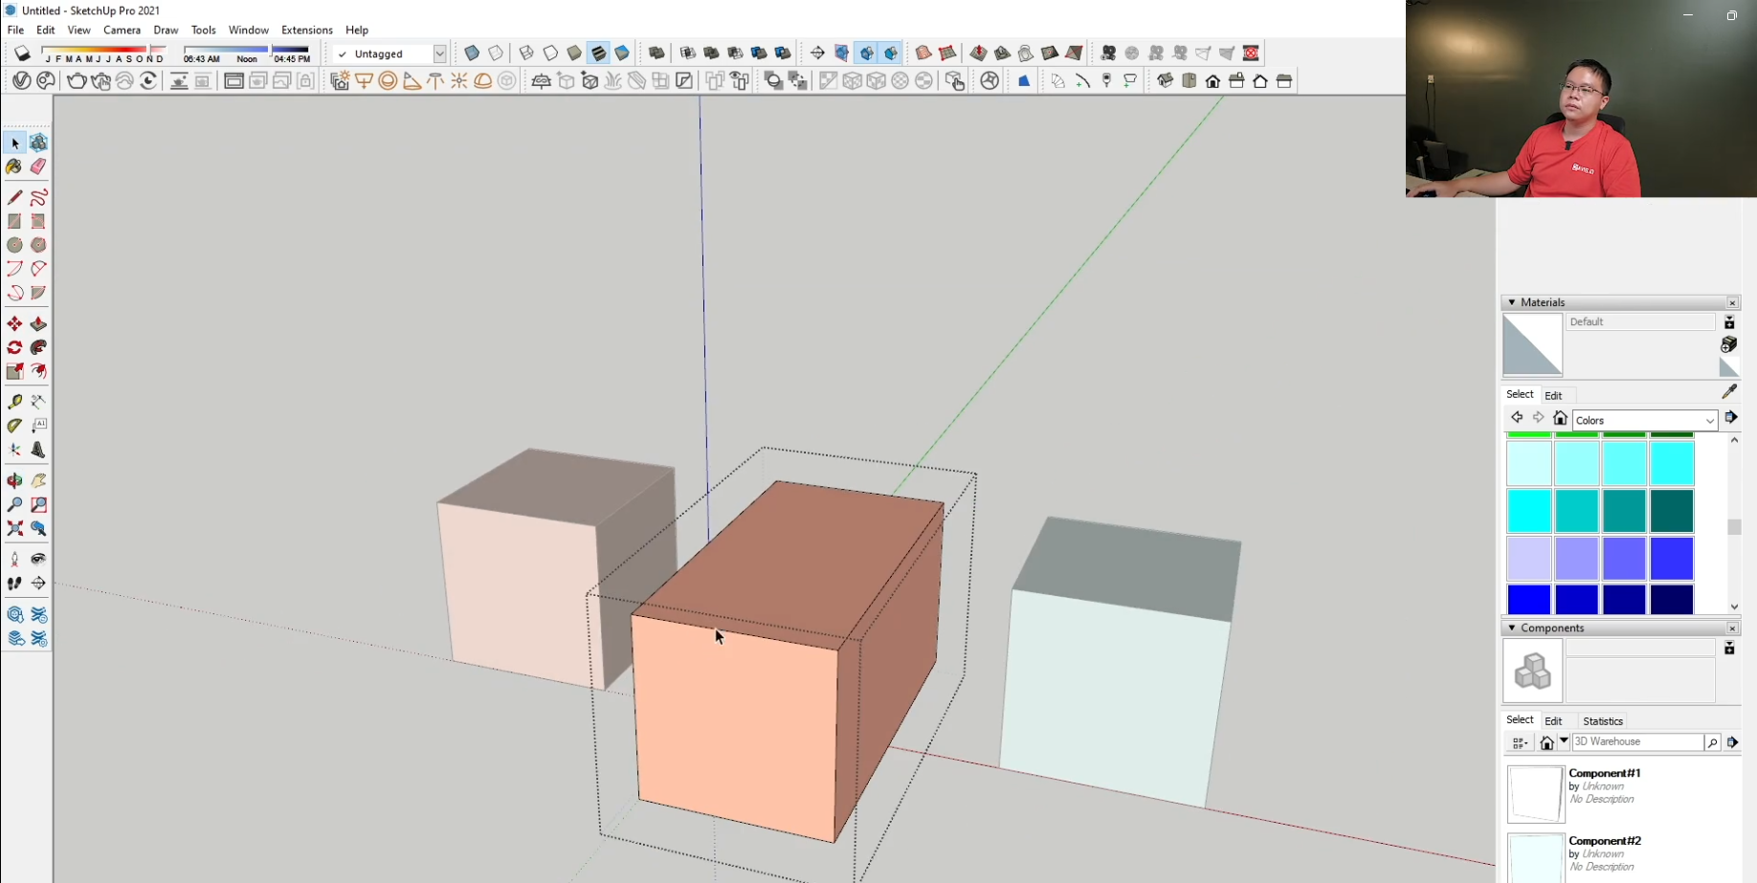Click the In Model home button
The width and height of the screenshot is (1757, 883).
[x=1560, y=418]
